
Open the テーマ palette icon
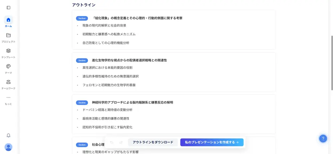(9, 66)
